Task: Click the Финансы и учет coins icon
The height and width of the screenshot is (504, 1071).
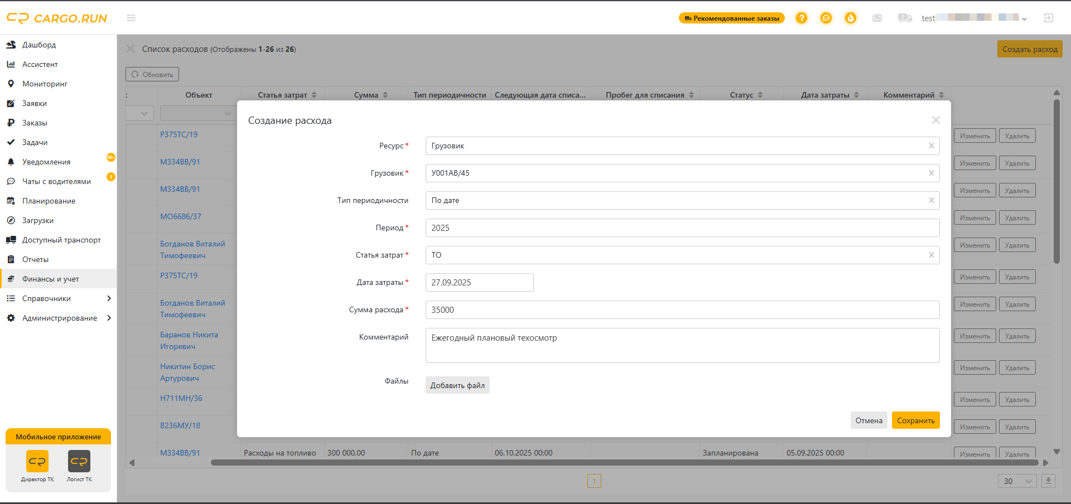Action: pos(11,279)
